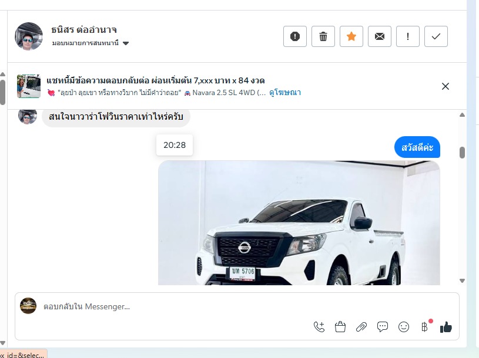
Task: Click the page avatar in reply box
Action: (x=28, y=306)
